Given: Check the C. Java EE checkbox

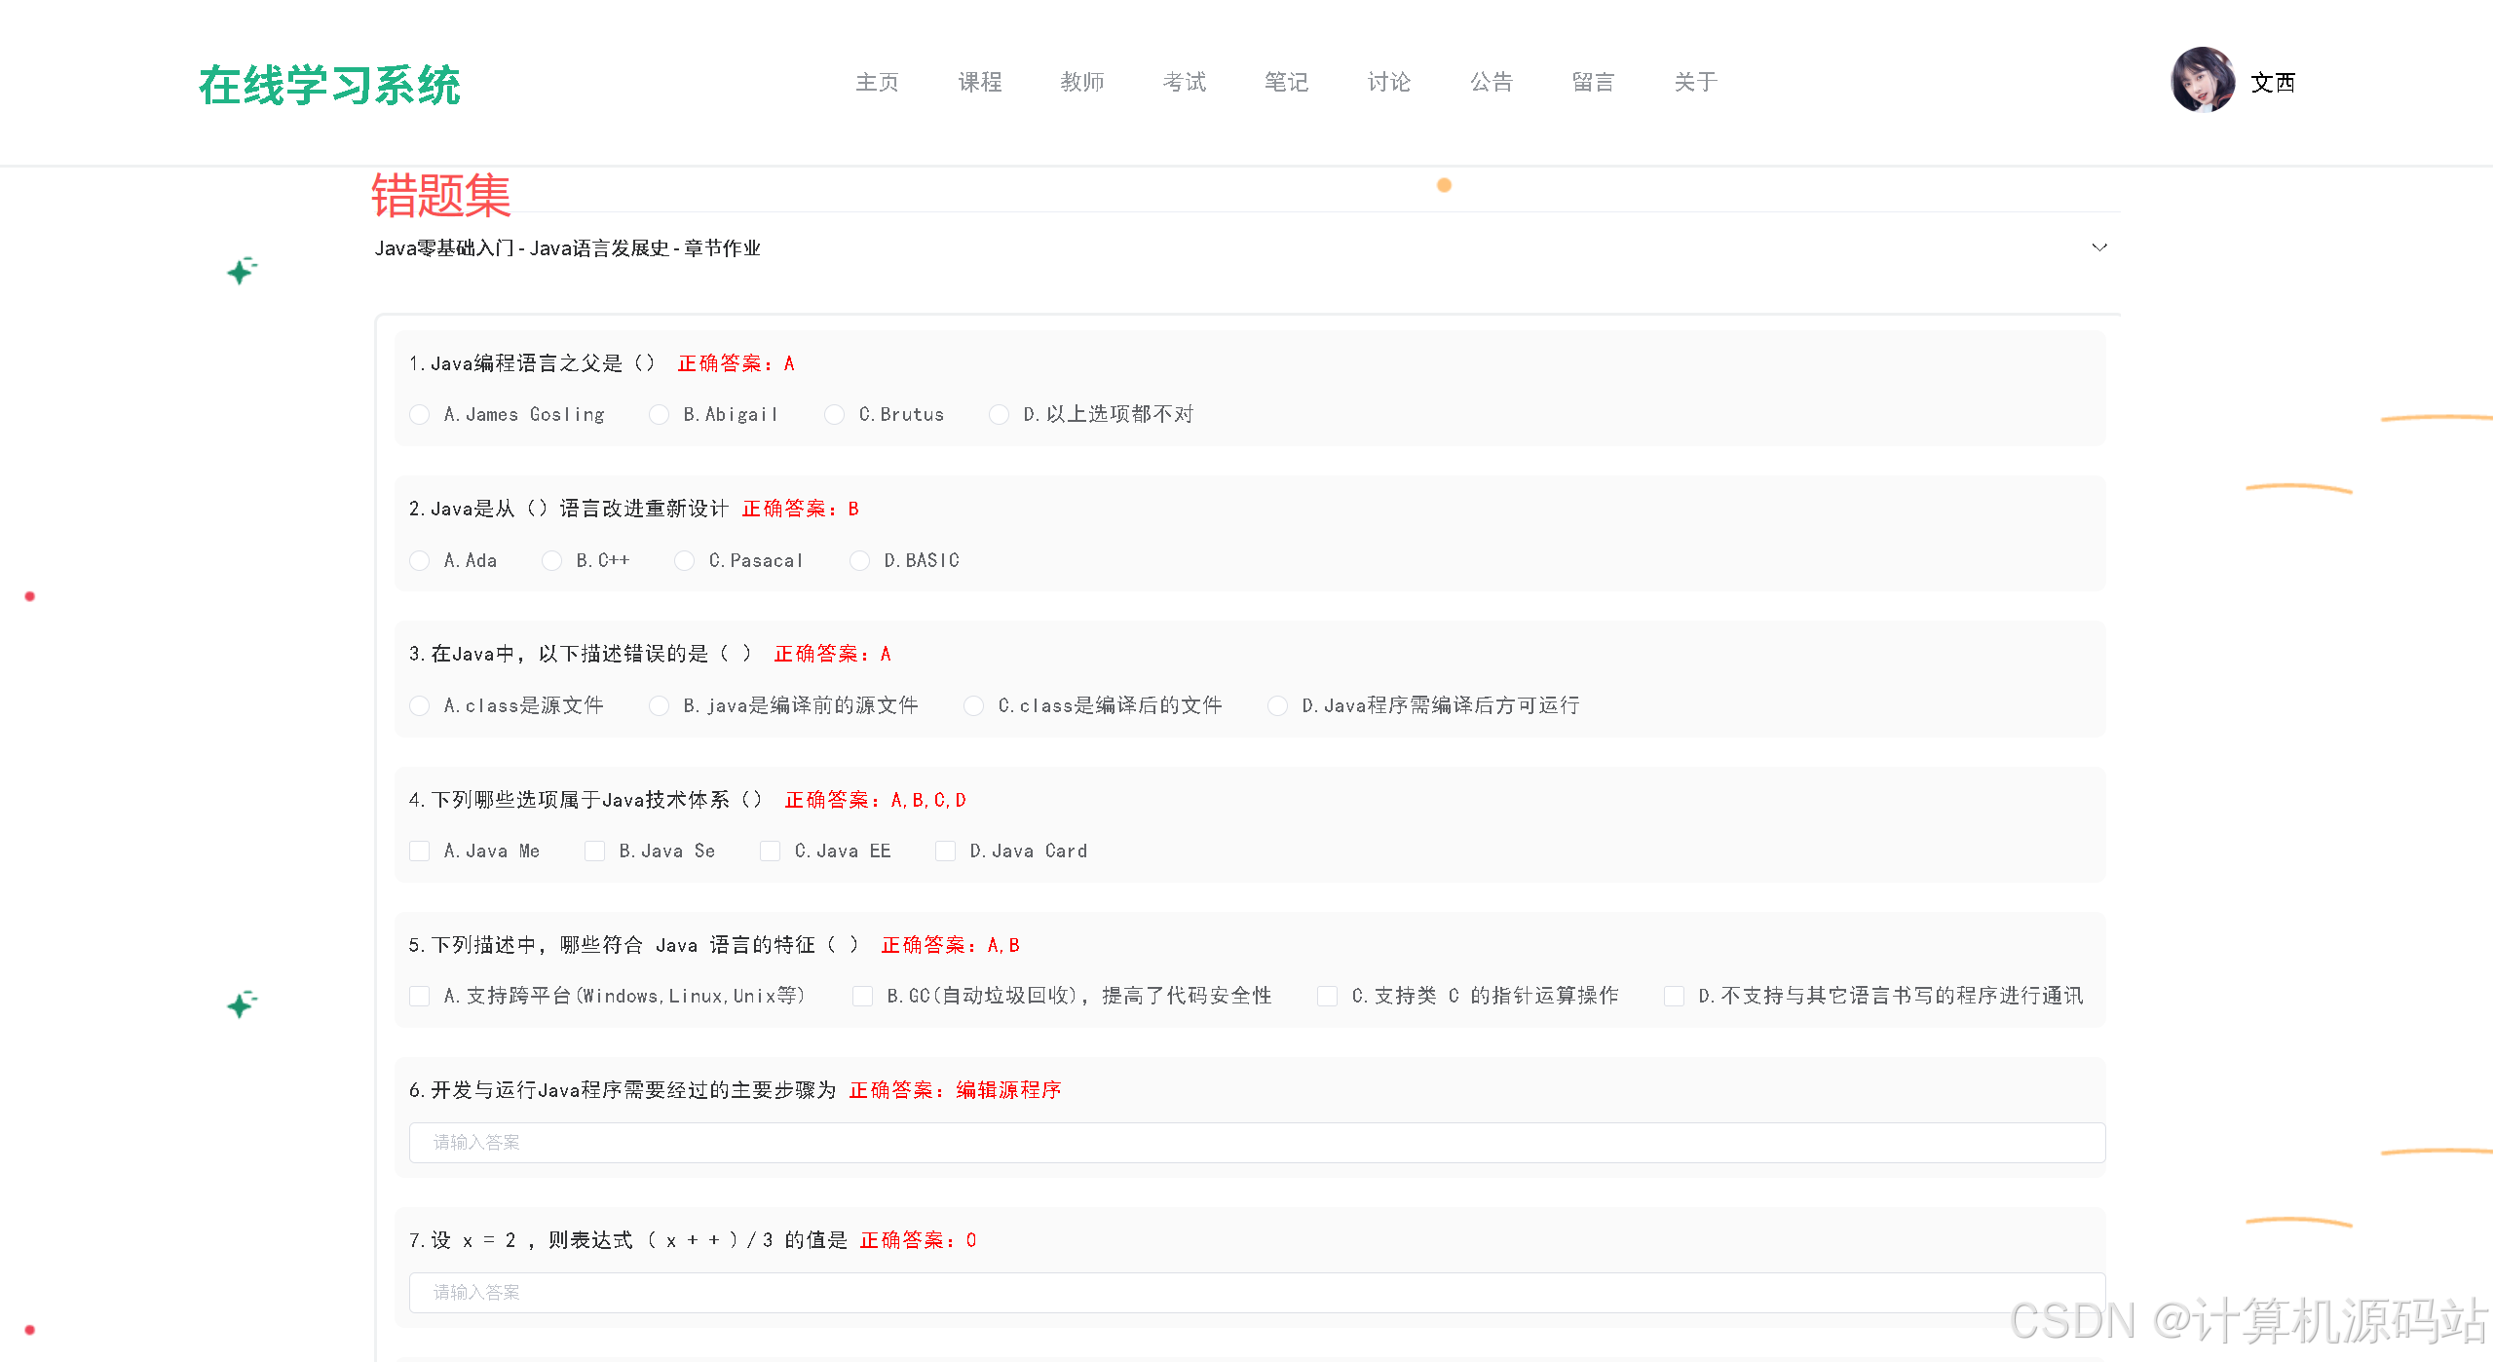Looking at the screenshot, I should point(770,851).
